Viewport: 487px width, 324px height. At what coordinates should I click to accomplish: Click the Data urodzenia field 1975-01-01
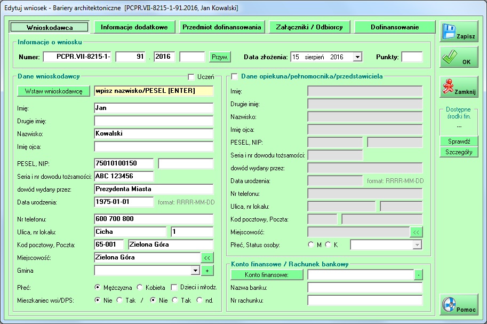[x=124, y=202]
